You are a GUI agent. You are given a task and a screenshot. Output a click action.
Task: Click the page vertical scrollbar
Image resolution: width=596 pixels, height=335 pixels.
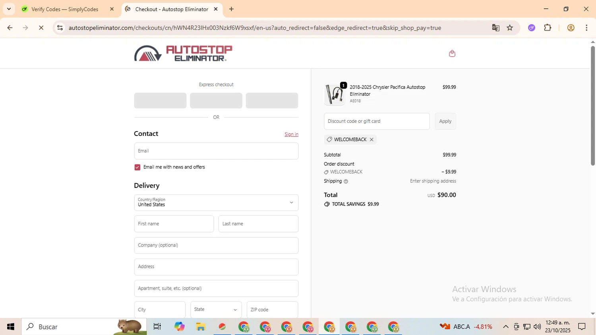pos(592,105)
